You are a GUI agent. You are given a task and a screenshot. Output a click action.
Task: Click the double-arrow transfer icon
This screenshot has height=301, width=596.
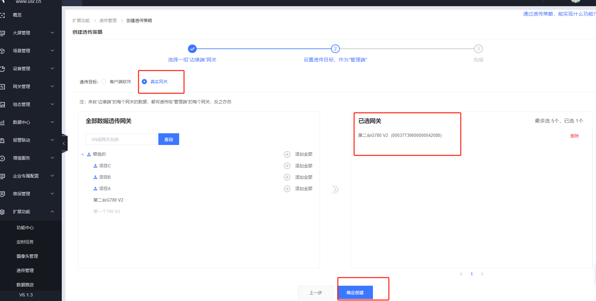click(335, 189)
